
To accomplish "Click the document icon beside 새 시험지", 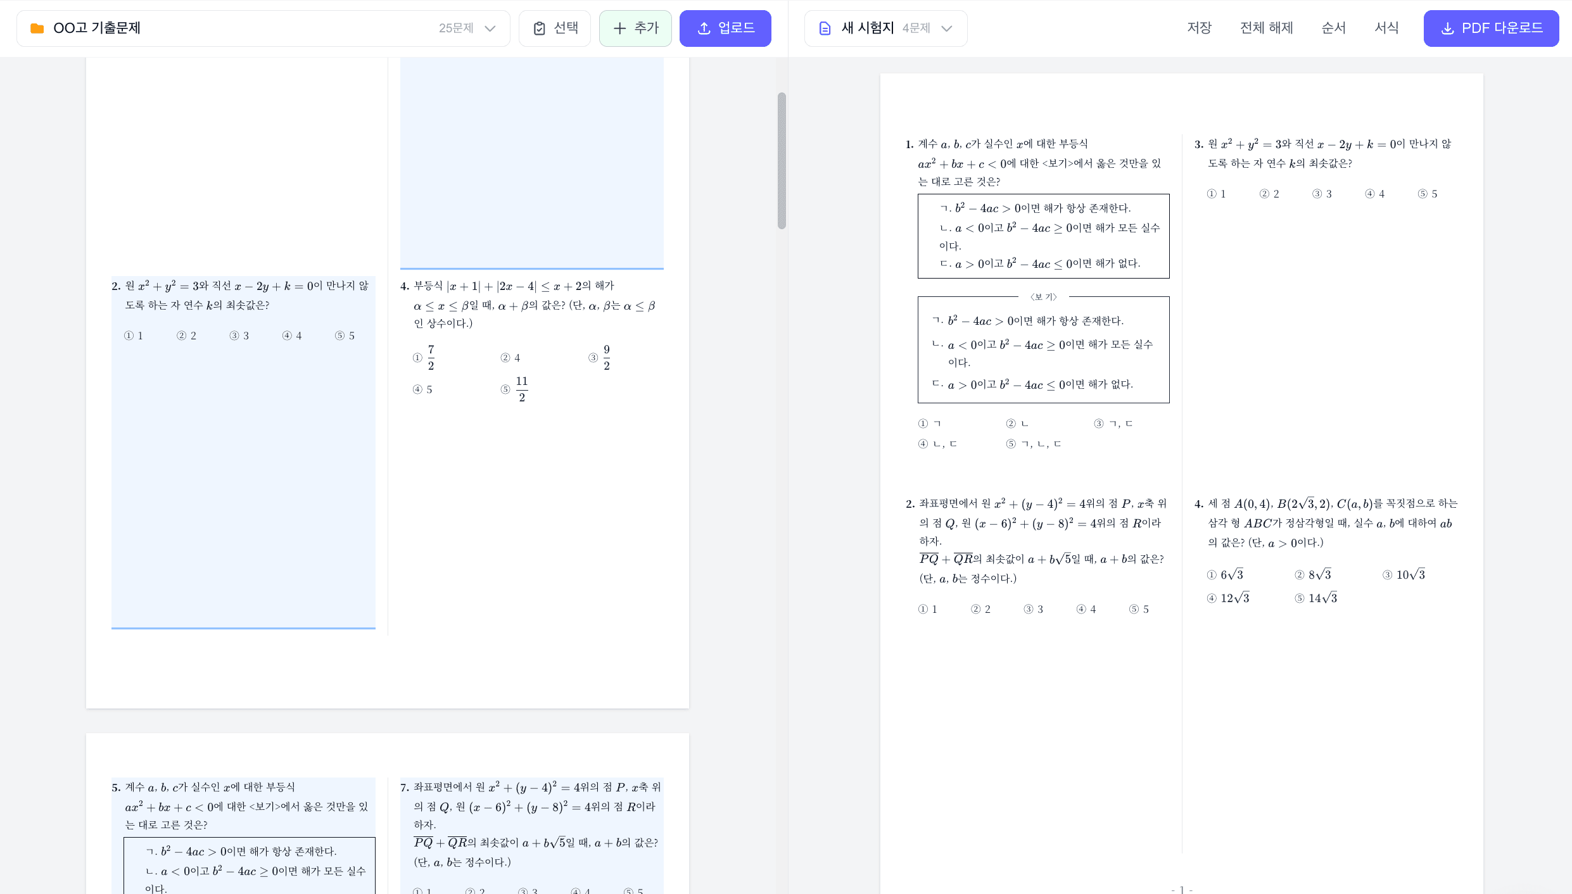I will tap(825, 28).
